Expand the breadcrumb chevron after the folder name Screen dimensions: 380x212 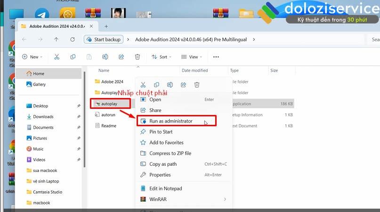(x=254, y=39)
